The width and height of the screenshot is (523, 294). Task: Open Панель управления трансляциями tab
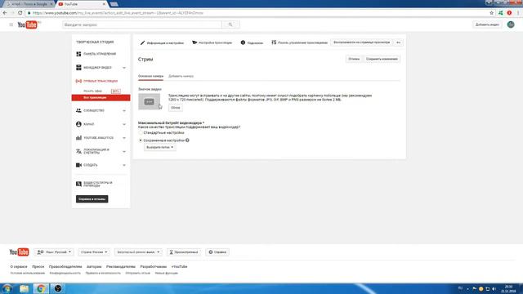click(299, 42)
